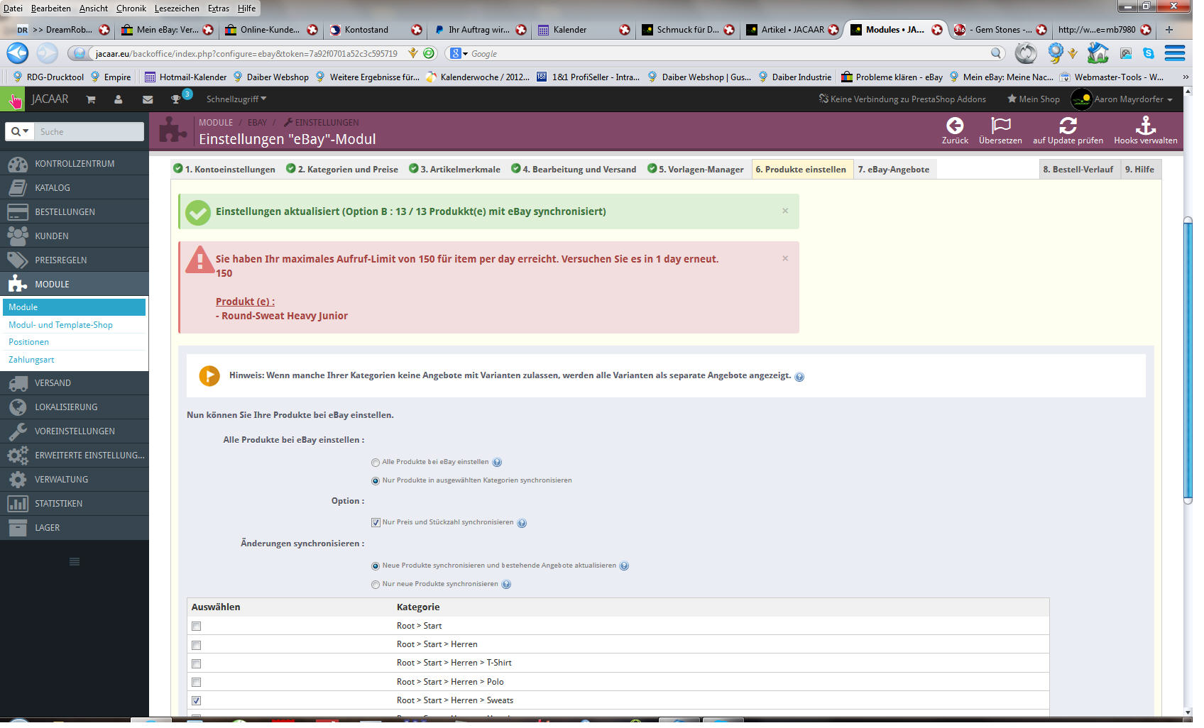Open the search type dropdown beside Suche
1204x728 pixels.
pyautogui.click(x=20, y=131)
